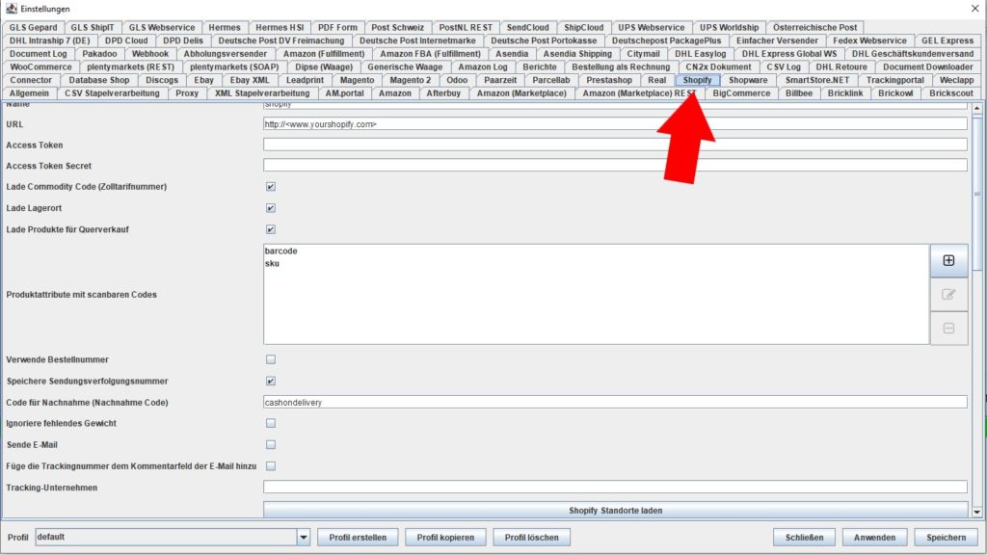Switch to the Afterbuy tab
Image resolution: width=987 pixels, height=555 pixels.
click(443, 93)
